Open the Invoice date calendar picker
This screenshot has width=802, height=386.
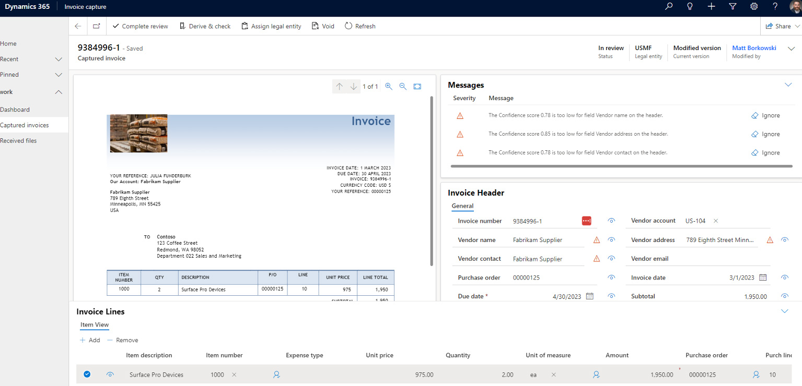click(763, 278)
